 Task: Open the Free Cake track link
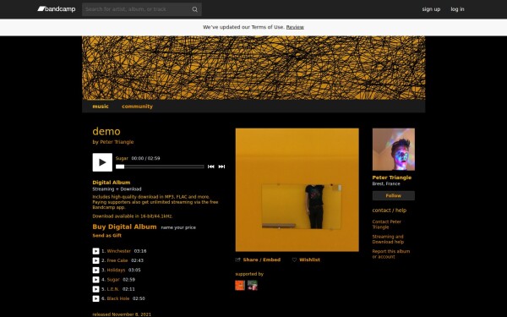117,260
